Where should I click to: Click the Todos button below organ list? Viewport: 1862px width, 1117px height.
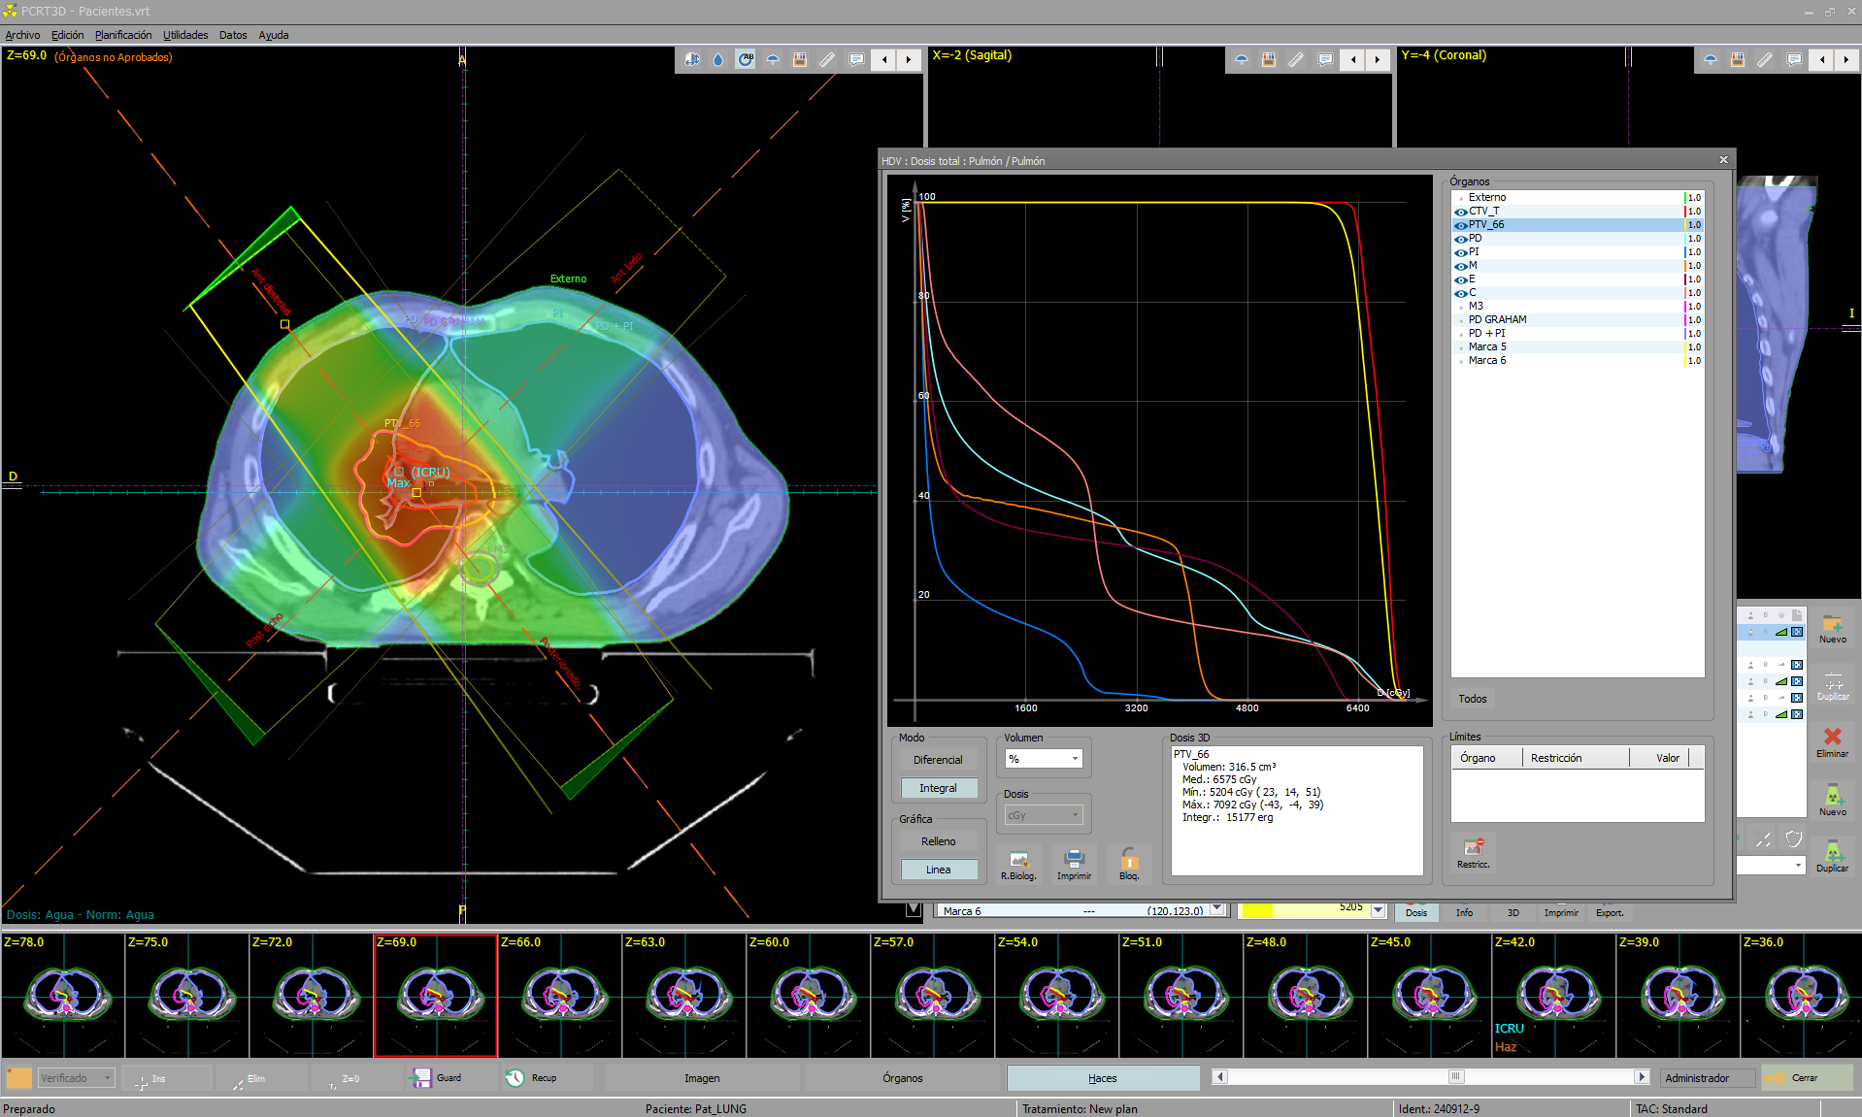1472,699
